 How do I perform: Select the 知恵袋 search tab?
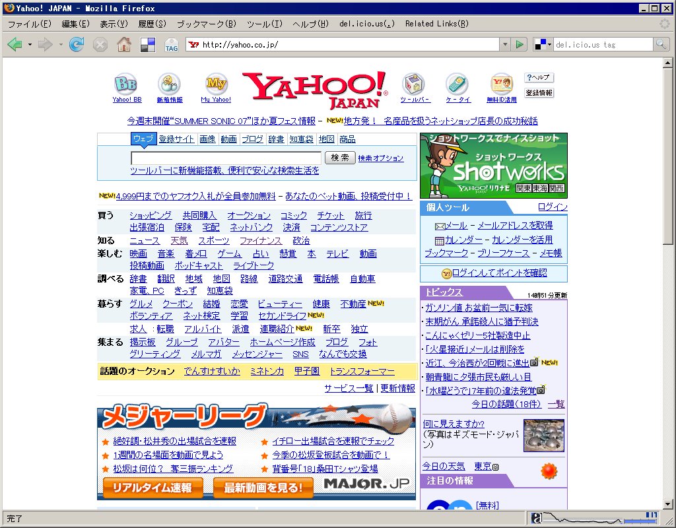[x=301, y=139]
